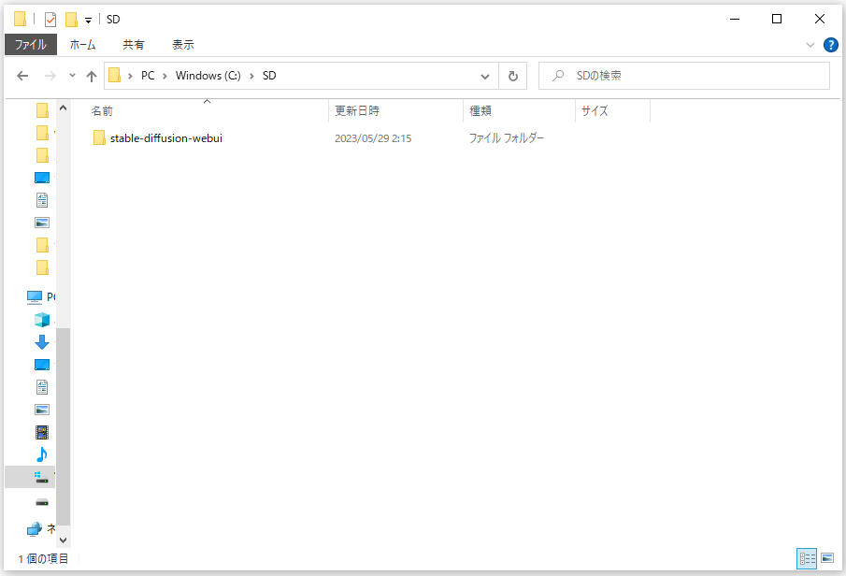Navigate to PC in the breadcrumb
846x576 pixels.
pyautogui.click(x=148, y=76)
